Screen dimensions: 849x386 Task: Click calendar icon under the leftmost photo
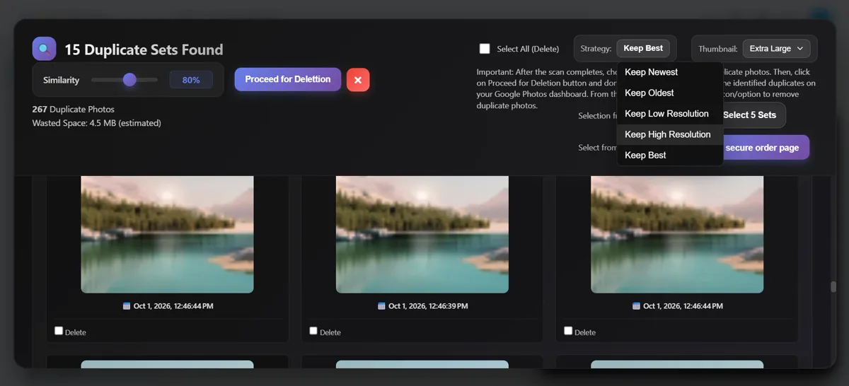coord(127,306)
